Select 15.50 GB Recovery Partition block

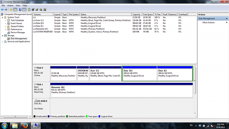click(64, 73)
